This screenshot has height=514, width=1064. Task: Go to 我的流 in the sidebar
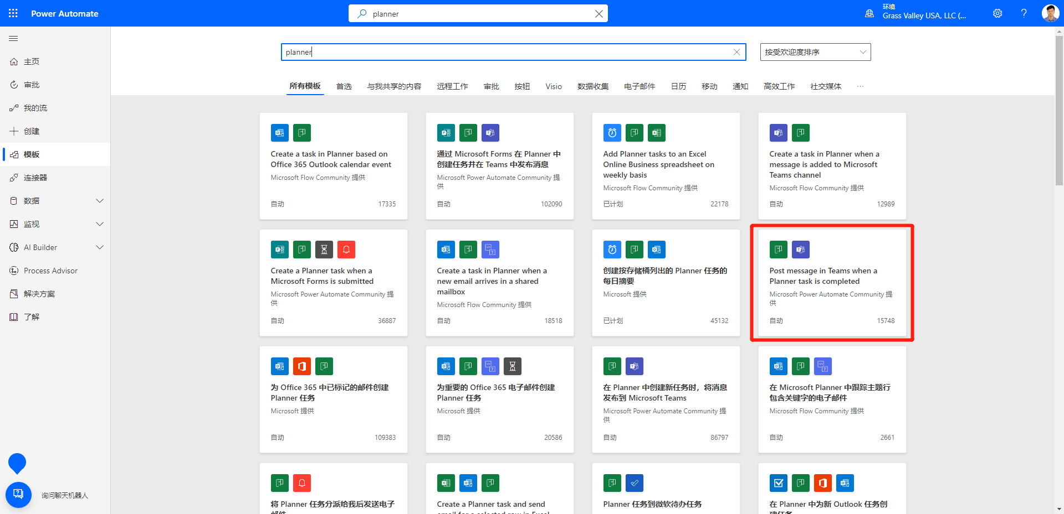[x=35, y=108]
